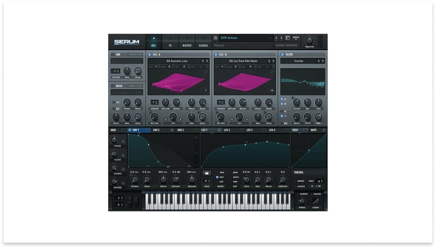This screenshot has width=436, height=248.
Task: Click the browser panel icon beside MENU
Action: 287,37
